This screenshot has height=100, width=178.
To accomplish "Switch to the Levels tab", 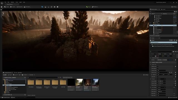I will click(163, 9).
